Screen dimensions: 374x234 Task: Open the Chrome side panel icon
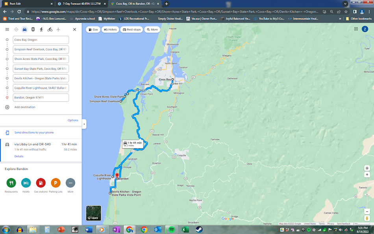(x=355, y=11)
